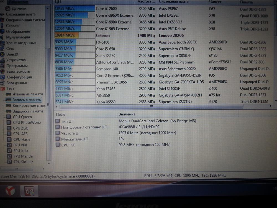The height and width of the screenshot is (208, 277).
Task: Click the left tree horizontal scrollbar thumb
Action: [17, 169]
